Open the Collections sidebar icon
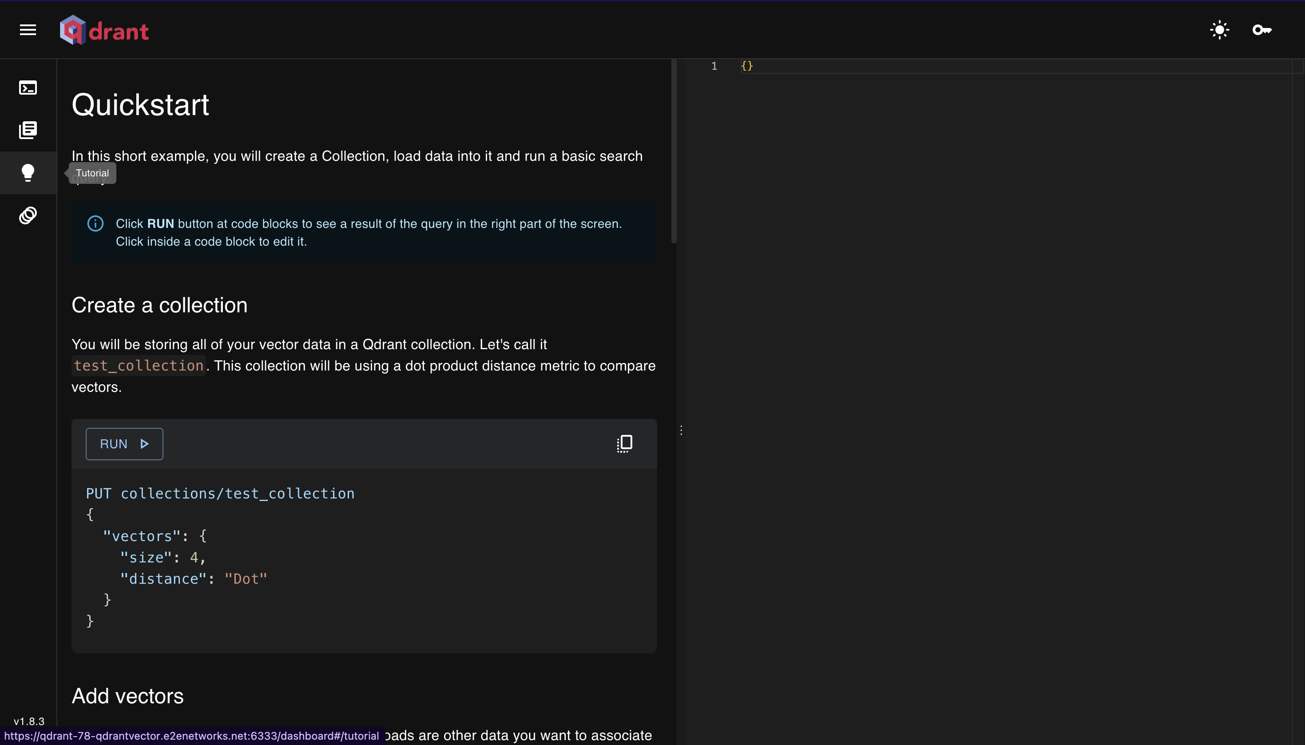The height and width of the screenshot is (745, 1305). click(x=28, y=130)
